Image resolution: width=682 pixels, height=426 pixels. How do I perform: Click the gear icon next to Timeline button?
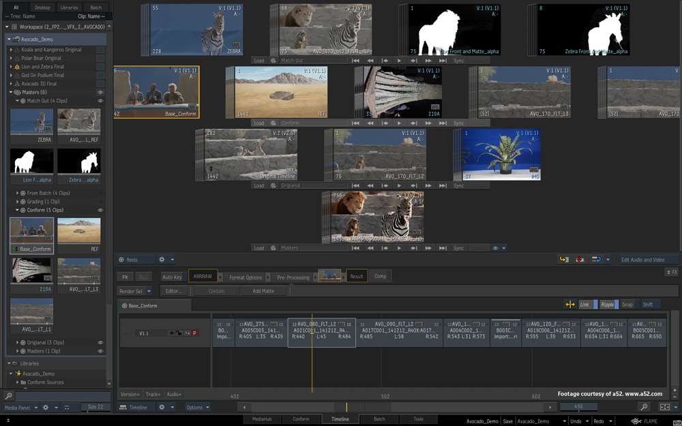pyautogui.click(x=162, y=408)
